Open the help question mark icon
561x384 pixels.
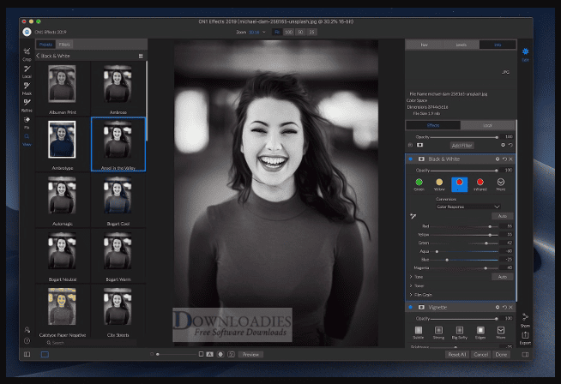tap(27, 341)
